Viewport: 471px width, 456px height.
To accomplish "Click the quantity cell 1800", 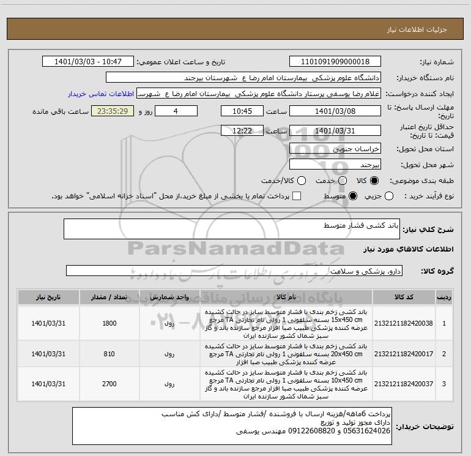I will tap(109, 323).
